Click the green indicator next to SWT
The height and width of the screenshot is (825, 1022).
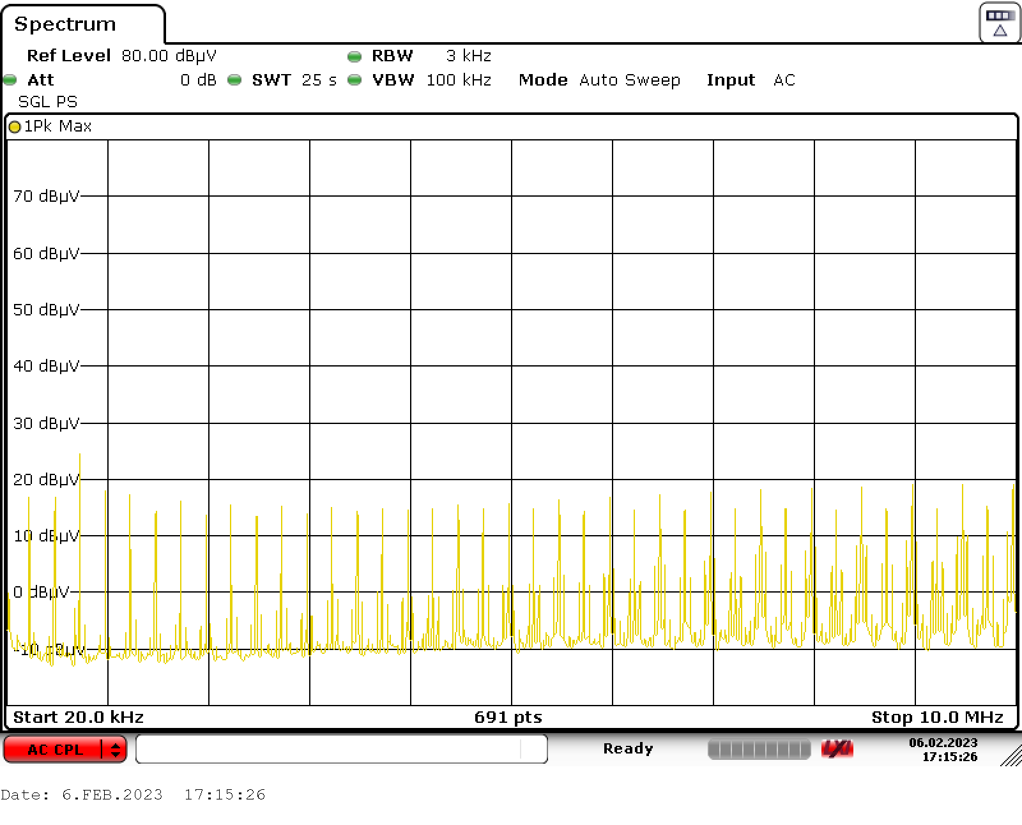point(234,80)
